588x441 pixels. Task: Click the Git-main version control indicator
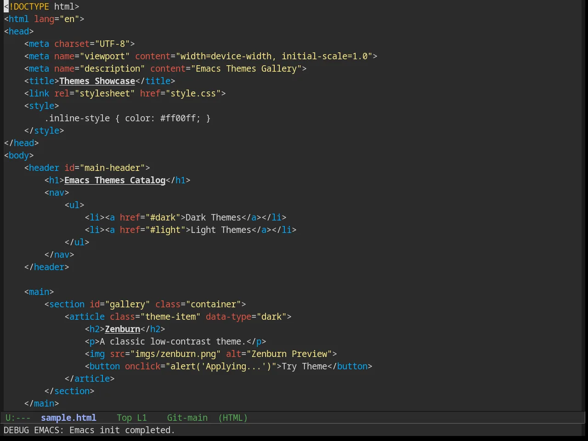point(187,418)
